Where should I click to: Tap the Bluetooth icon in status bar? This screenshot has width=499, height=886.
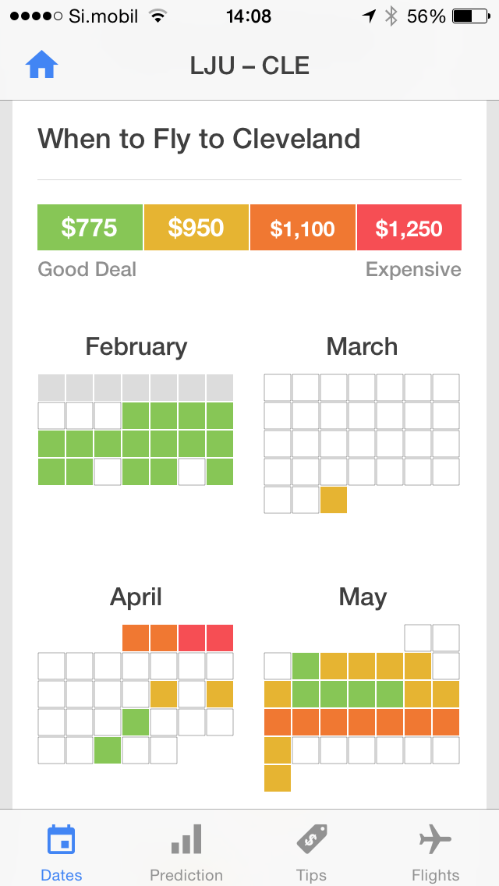point(391,16)
